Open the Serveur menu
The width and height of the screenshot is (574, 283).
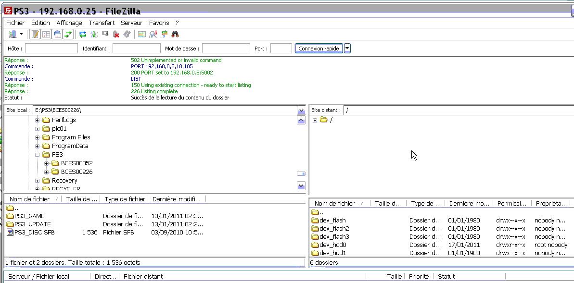[x=132, y=23]
